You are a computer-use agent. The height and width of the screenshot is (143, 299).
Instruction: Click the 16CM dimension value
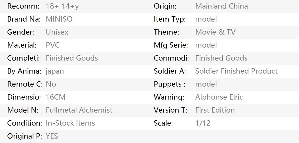[56, 97]
